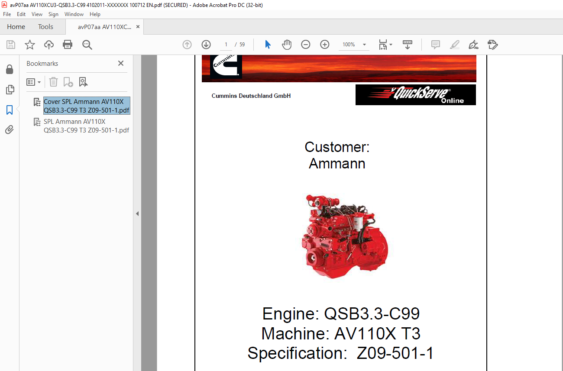Select the highlight text tool
563x371 pixels.
point(455,45)
